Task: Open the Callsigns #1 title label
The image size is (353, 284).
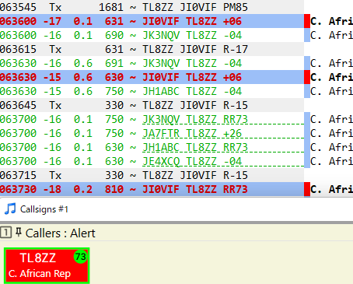Action: click(44, 209)
